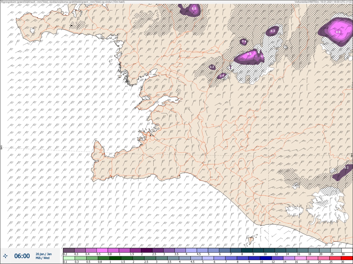The height and width of the screenshot is (264, 353).
Task: Click the '20.jan./ Jan' date text
Action: click(44, 254)
